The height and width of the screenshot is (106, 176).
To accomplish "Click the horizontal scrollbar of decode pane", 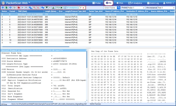I will tap(27, 102).
